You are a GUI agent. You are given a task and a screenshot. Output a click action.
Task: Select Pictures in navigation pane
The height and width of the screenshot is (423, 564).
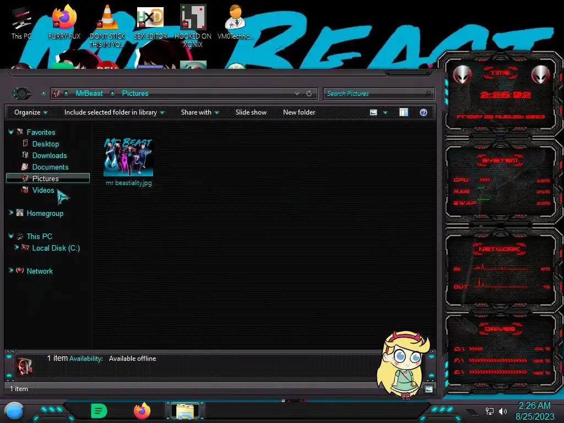tap(48, 178)
